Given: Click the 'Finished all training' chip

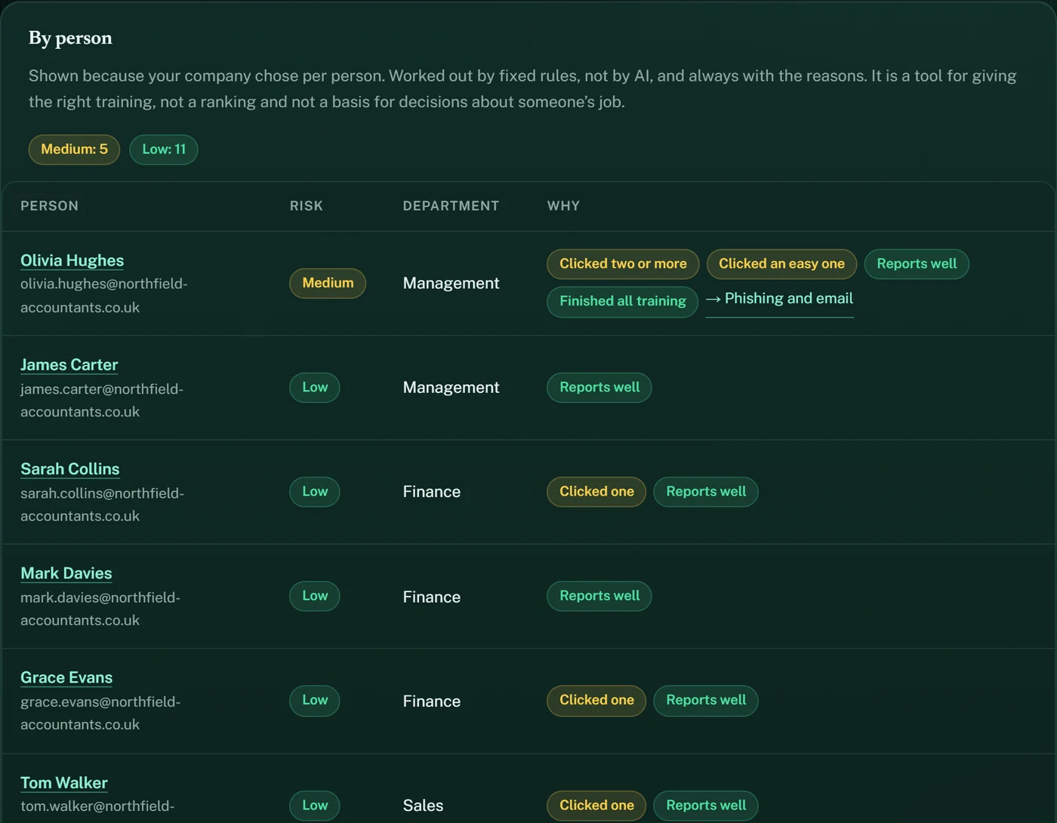Looking at the screenshot, I should click(623, 302).
